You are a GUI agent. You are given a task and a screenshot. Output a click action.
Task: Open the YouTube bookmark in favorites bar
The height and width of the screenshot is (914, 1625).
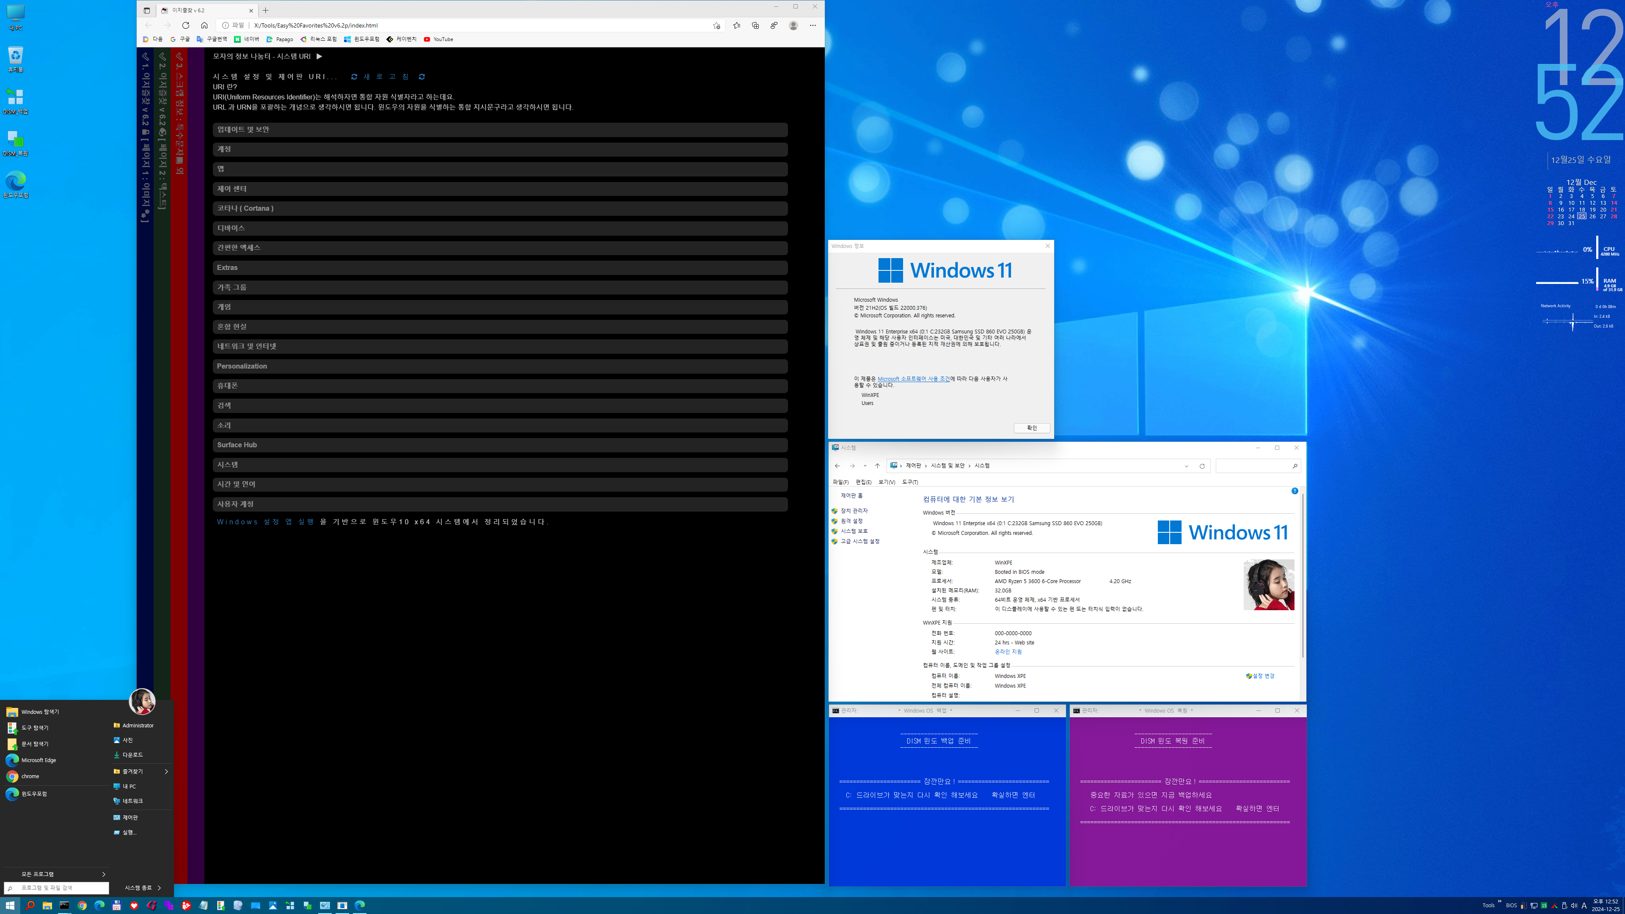(438, 39)
